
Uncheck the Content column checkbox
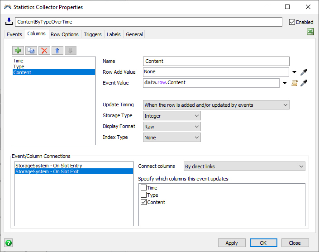pos(143,202)
